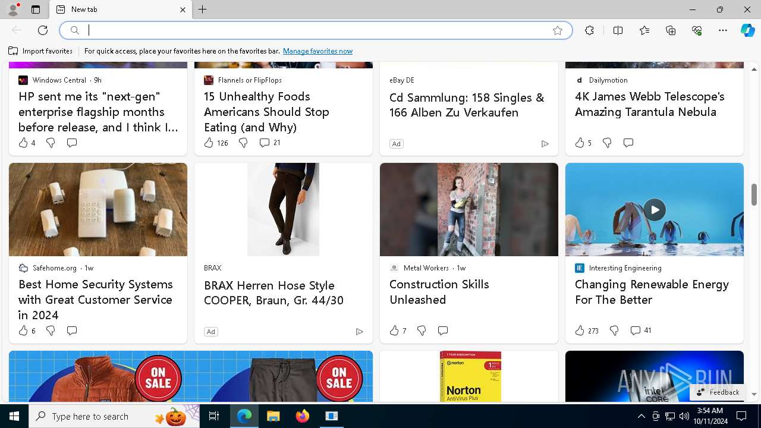Close the New tab tab
Screen dimensions: 761x428
(x=183, y=10)
